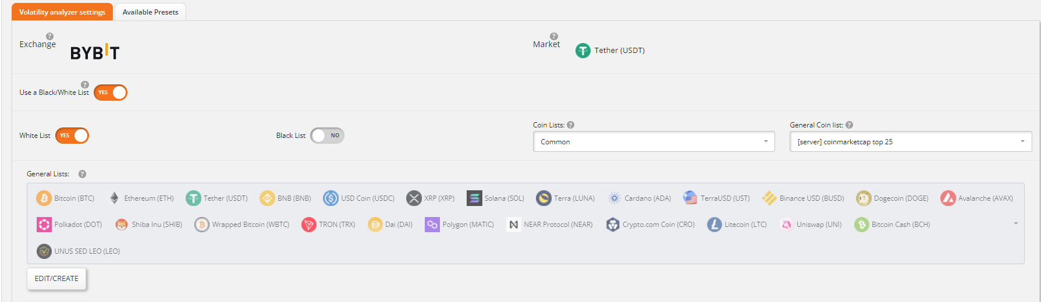1041x302 pixels.
Task: Click the Black/White List help icon
Action: (85, 84)
